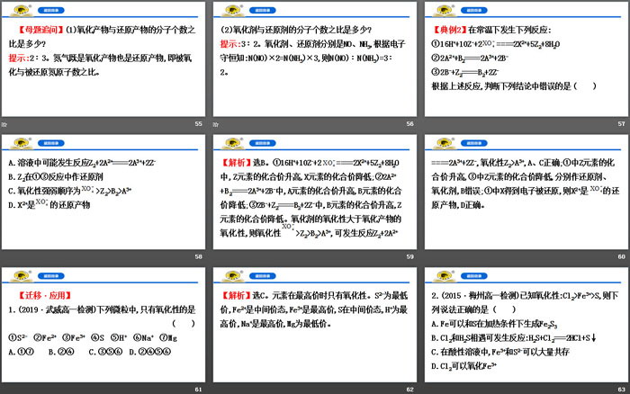Click the red 【迁移·应用】 heading on slide 61
This screenshot has width=630, height=394.
(x=45, y=296)
